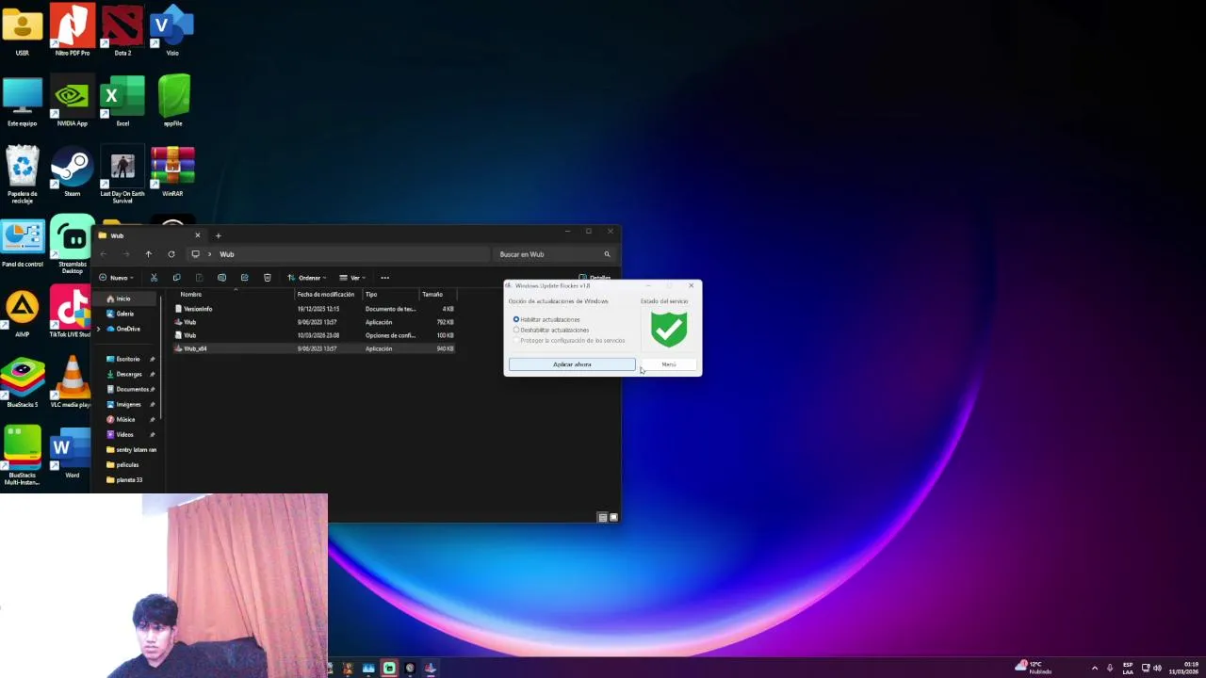This screenshot has width=1206, height=678.
Task: Open NVIDIA App desktop icon
Action: click(x=73, y=102)
